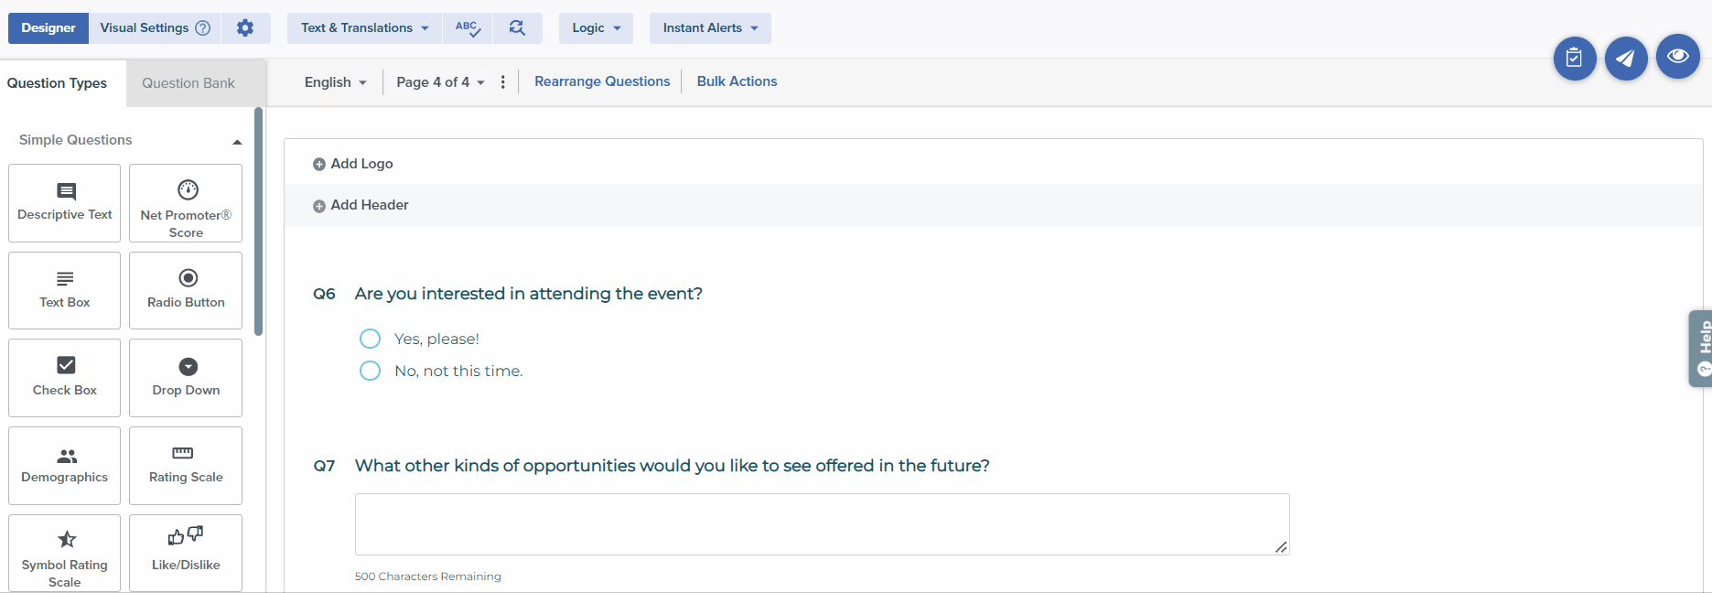Open the Logic dropdown menu
The height and width of the screenshot is (593, 1712).
click(596, 28)
